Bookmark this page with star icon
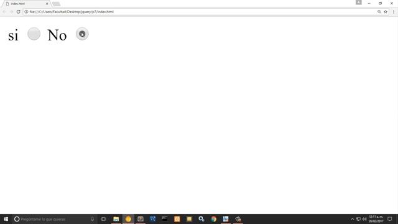 (386, 12)
